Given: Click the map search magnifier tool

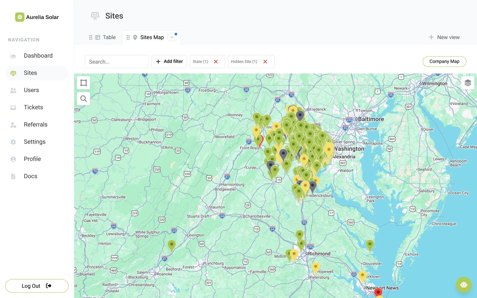Looking at the screenshot, I should [x=83, y=99].
